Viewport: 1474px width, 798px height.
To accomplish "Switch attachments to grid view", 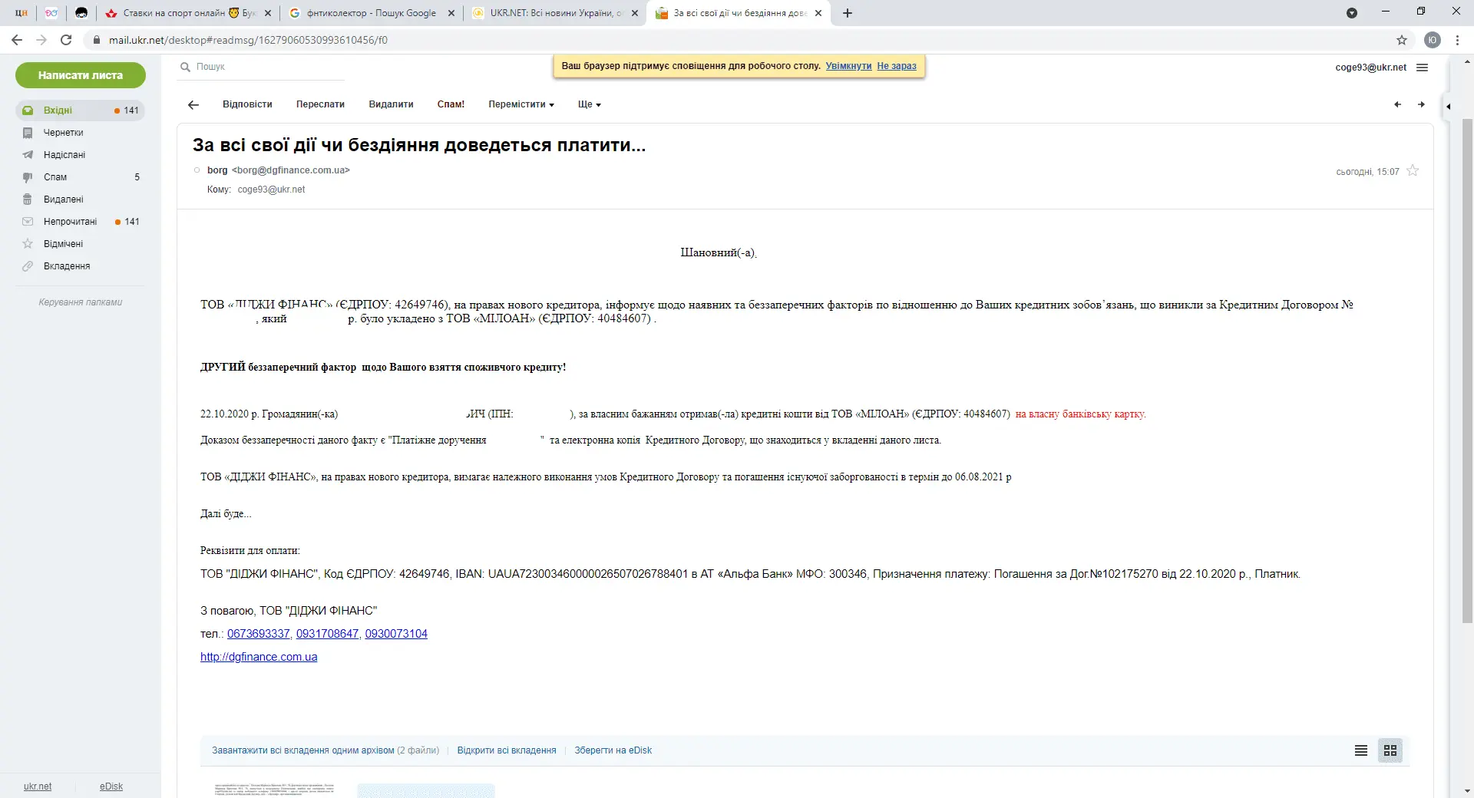I will pyautogui.click(x=1390, y=750).
